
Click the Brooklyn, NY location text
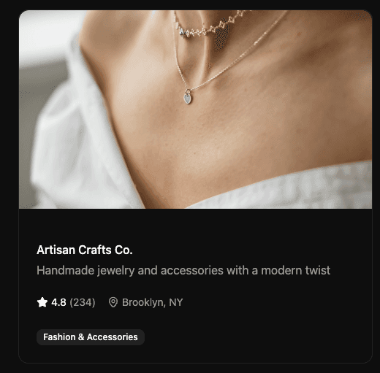tap(152, 302)
